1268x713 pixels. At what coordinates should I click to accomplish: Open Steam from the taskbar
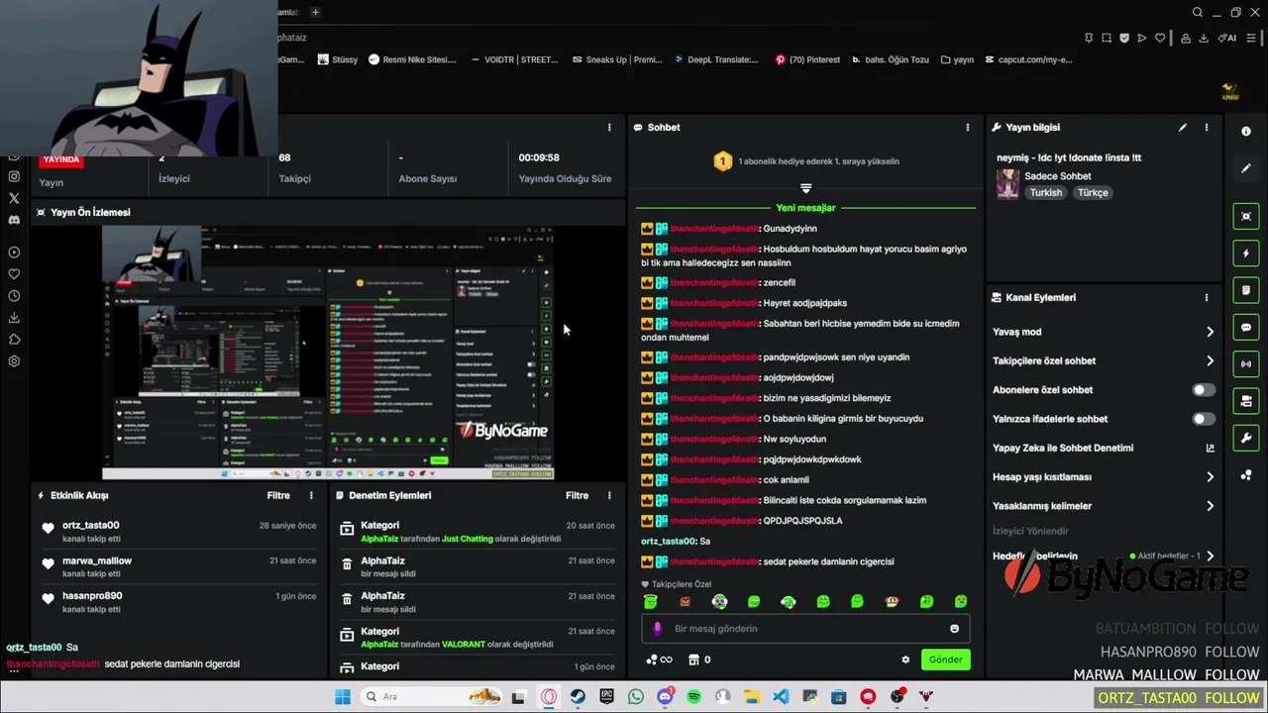(x=578, y=697)
